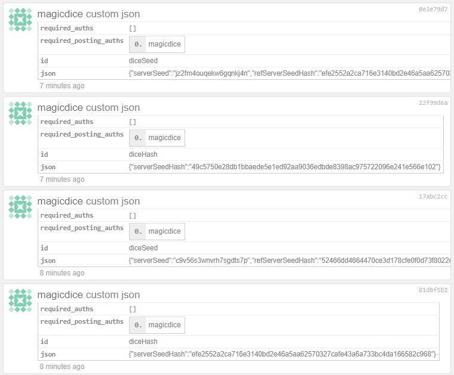Screen dimensions: 454x375
Task: Click json label in 0e3e79d7 card
Action: 48,74
